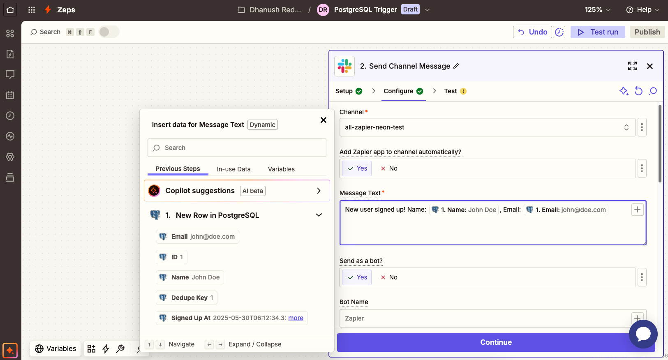This screenshot has height=360, width=668.
Task: Click the more link on Signed Up At
Action: click(296, 318)
